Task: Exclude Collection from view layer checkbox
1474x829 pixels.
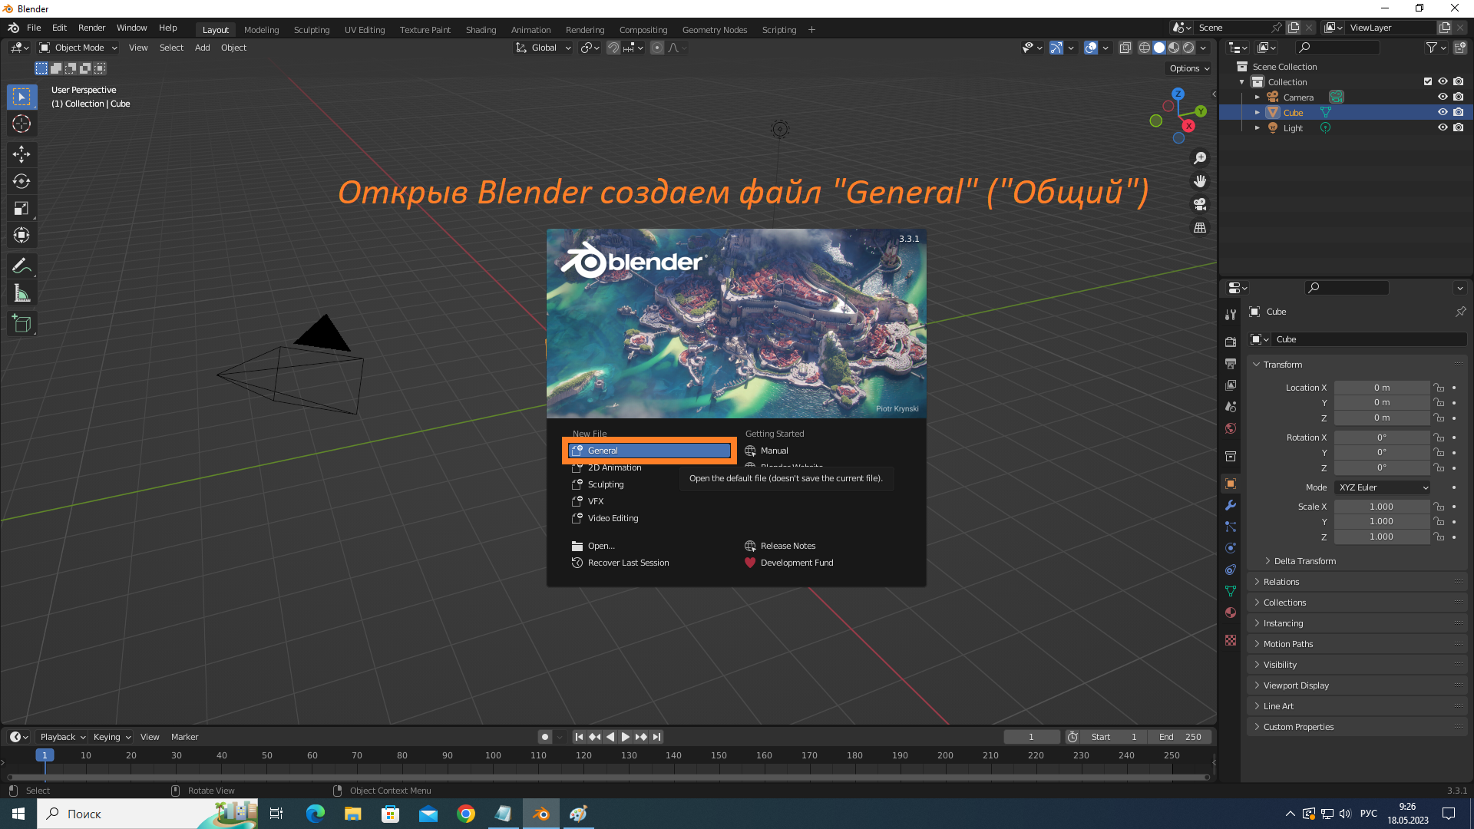Action: point(1427,81)
